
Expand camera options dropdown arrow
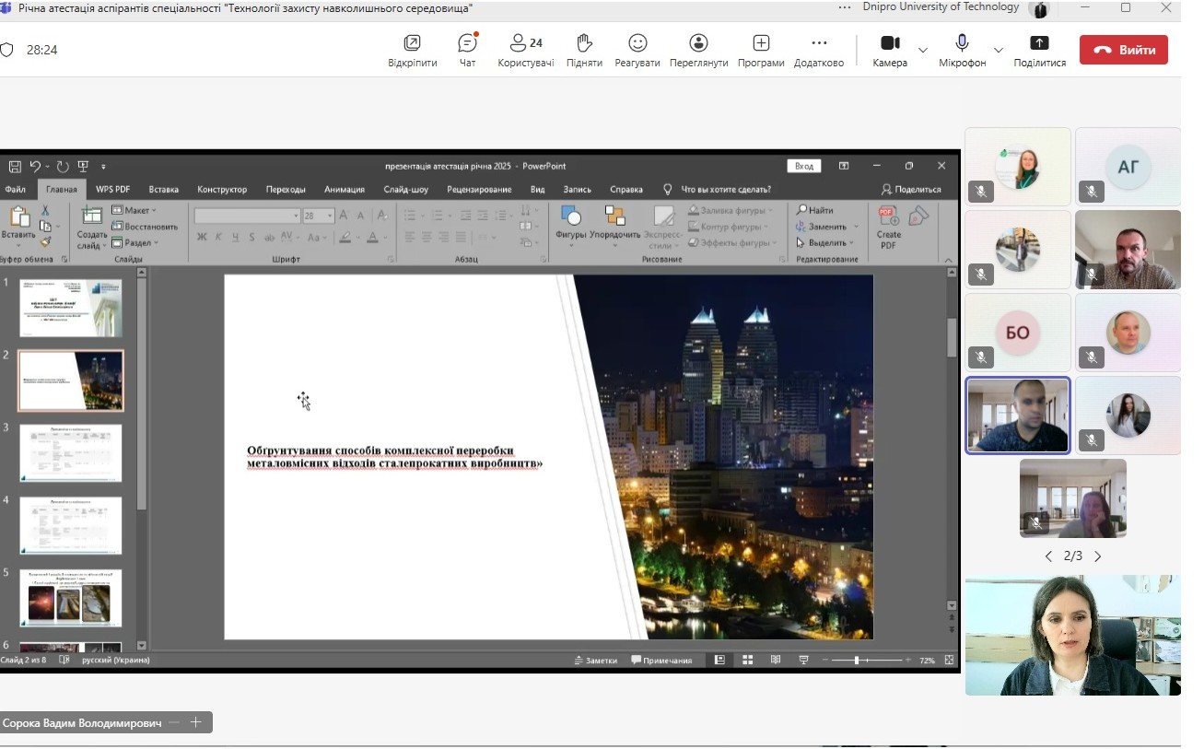pos(923,50)
